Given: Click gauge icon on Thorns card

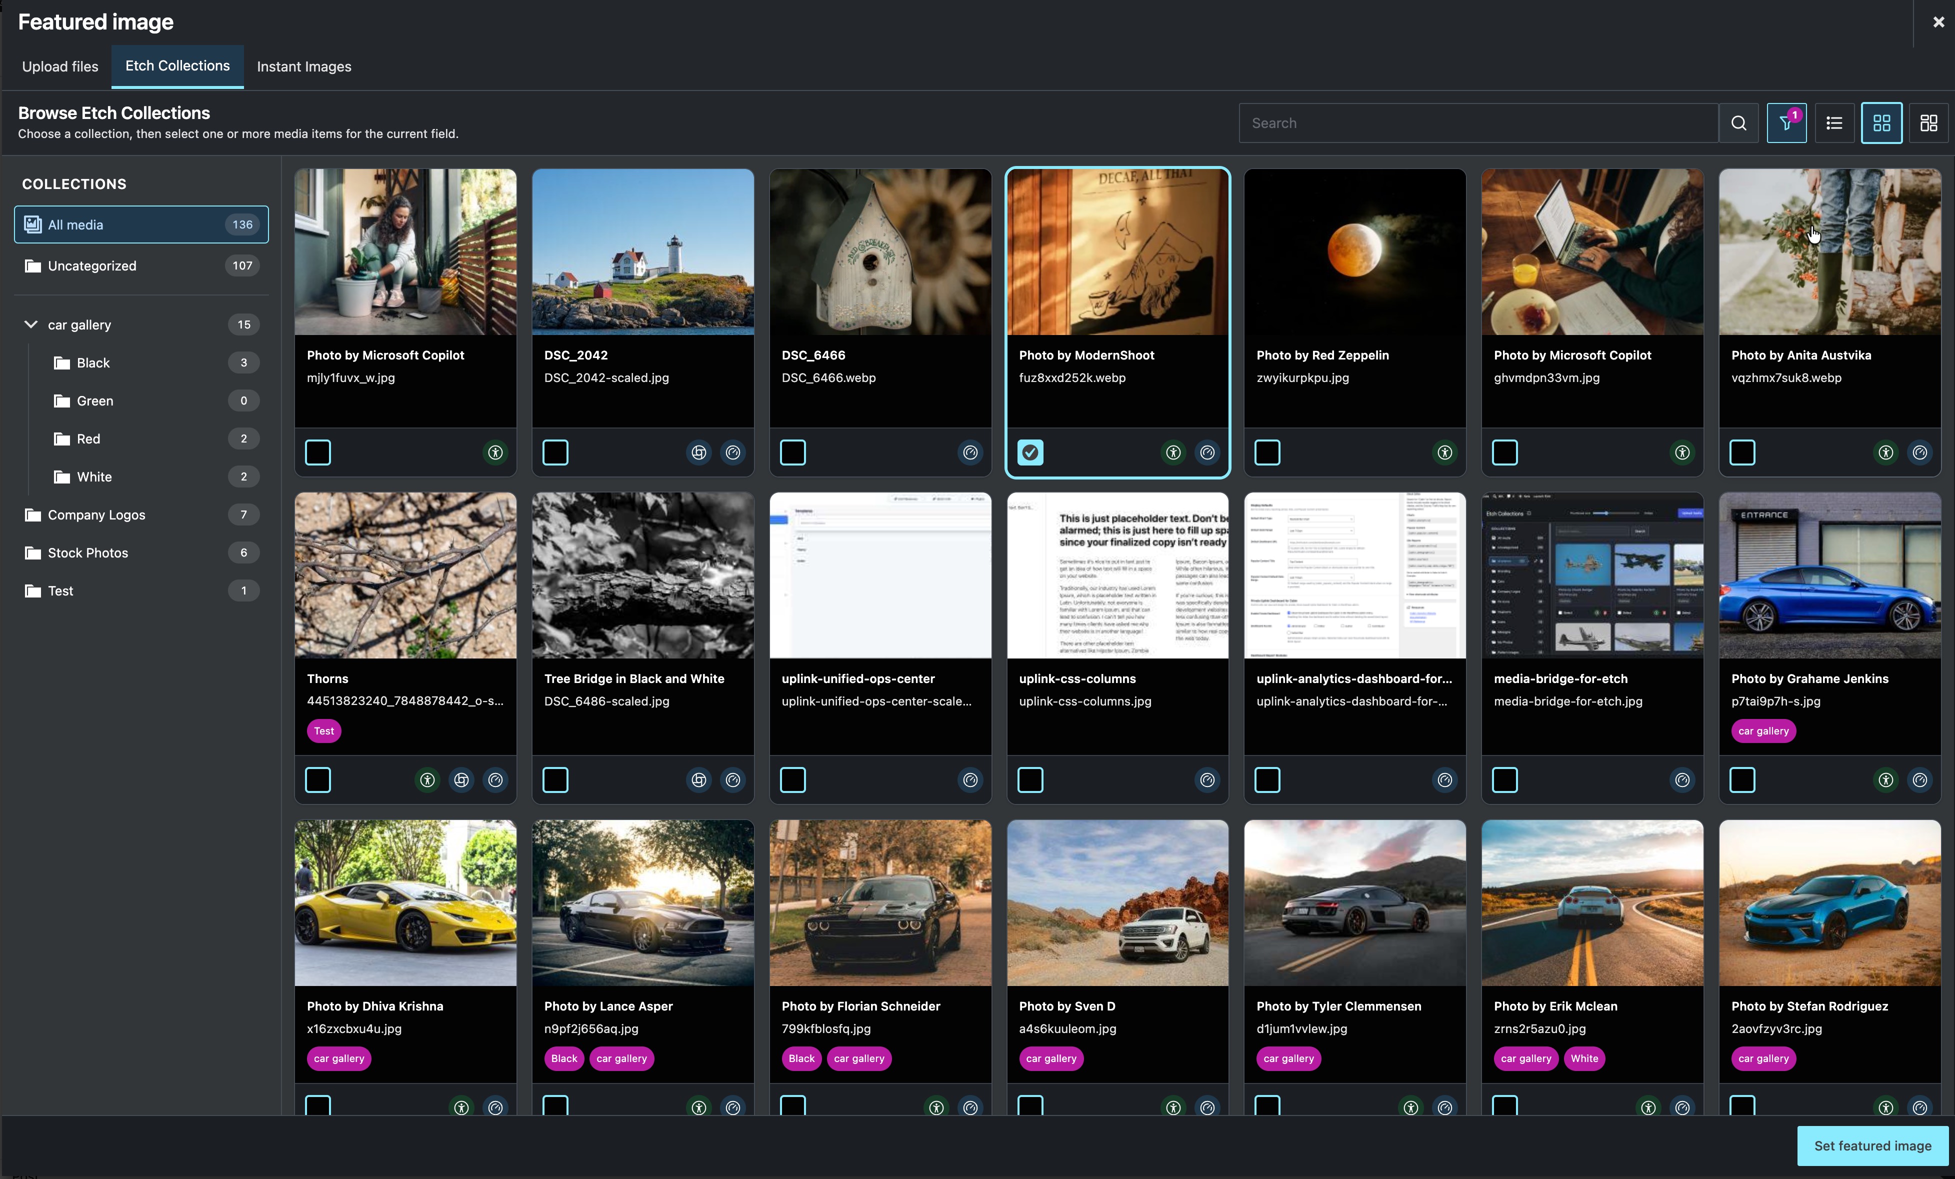Looking at the screenshot, I should [x=495, y=780].
